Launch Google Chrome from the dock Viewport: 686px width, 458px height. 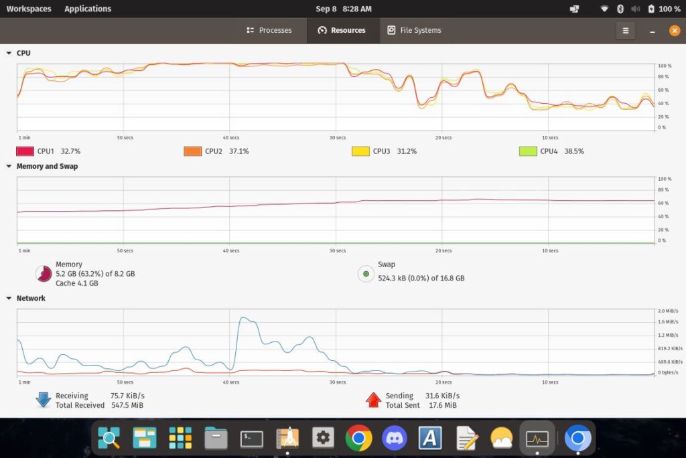click(x=358, y=439)
